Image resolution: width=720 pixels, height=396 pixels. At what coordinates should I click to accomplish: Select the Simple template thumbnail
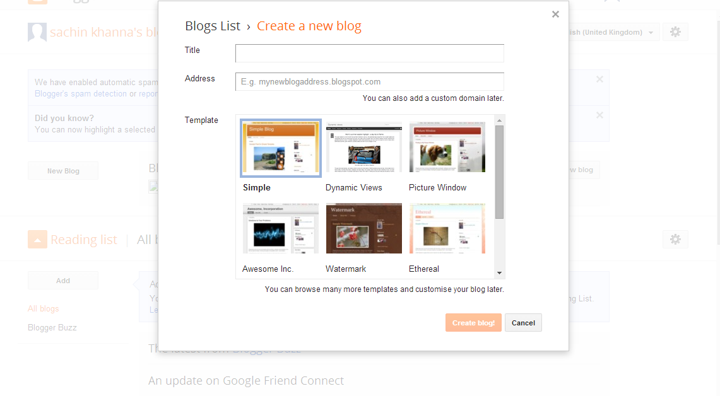click(x=281, y=148)
